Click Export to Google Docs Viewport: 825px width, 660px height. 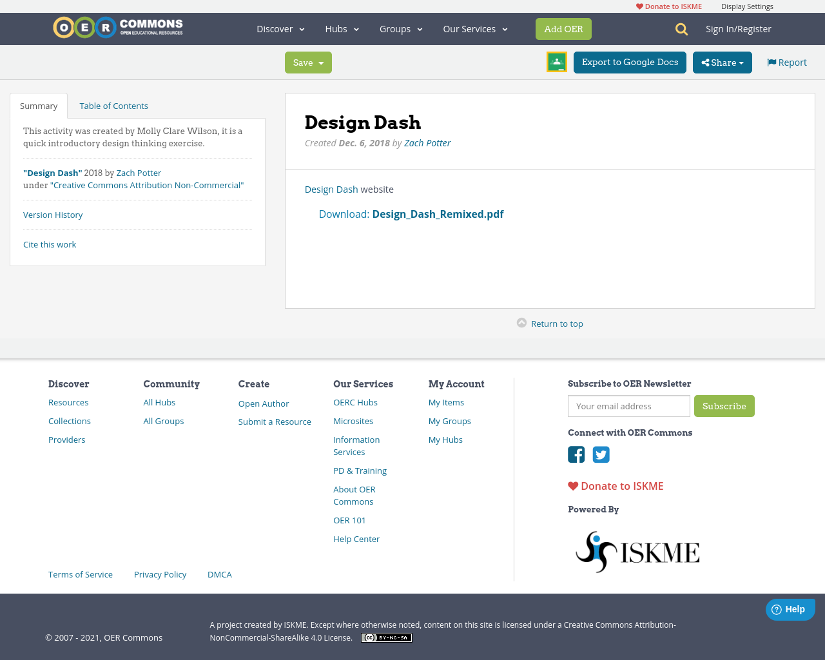[630, 63]
